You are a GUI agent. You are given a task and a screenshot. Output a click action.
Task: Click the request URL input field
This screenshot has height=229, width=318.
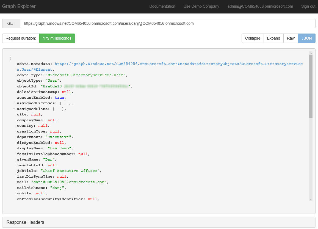[x=168, y=23]
